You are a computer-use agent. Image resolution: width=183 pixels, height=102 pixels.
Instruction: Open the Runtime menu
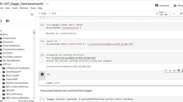tap(24, 8)
